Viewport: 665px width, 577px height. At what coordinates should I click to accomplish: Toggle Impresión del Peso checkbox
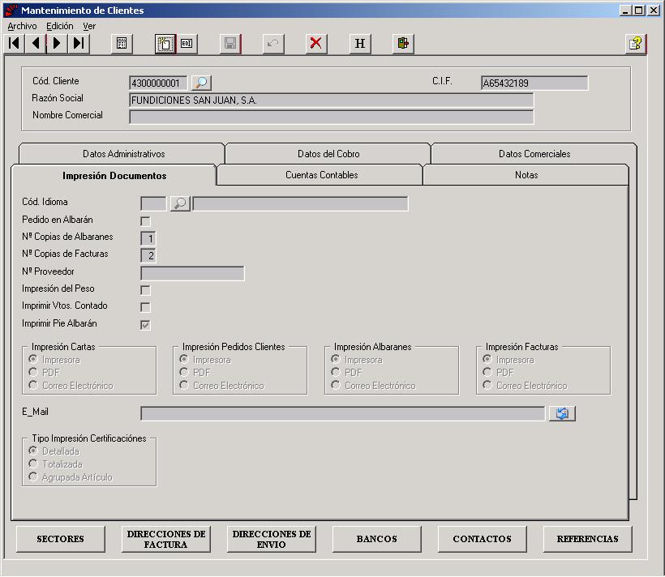coord(145,290)
